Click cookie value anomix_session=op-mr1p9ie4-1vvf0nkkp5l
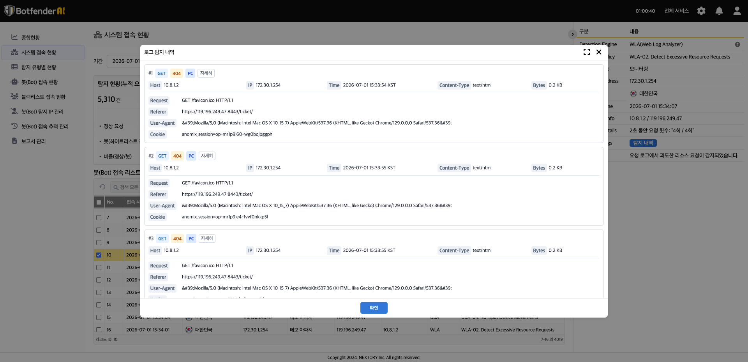The height and width of the screenshot is (362, 748). pyautogui.click(x=225, y=217)
